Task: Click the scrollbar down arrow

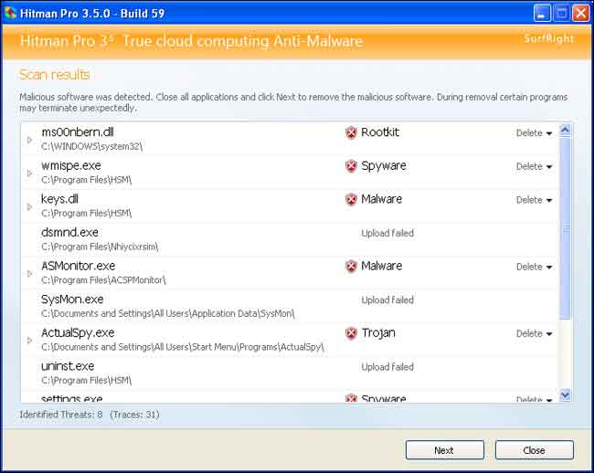Action: pyautogui.click(x=565, y=394)
